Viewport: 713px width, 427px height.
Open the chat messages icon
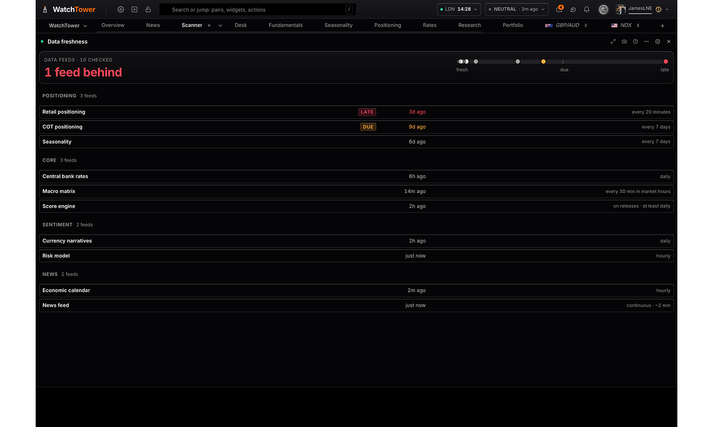[x=573, y=9]
